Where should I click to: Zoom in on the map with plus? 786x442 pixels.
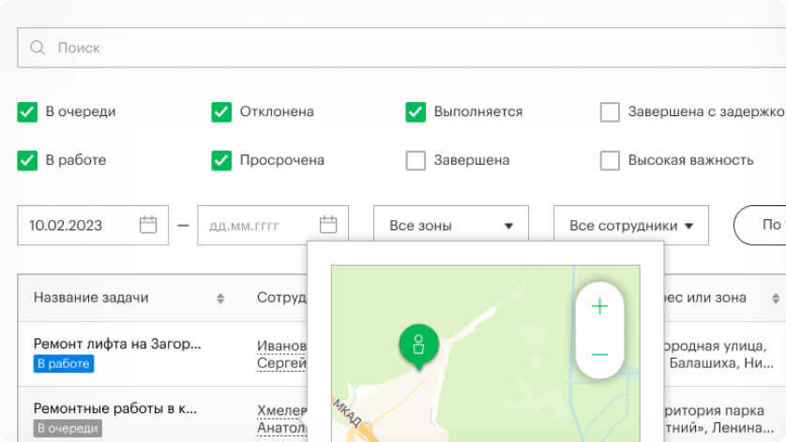tap(599, 306)
